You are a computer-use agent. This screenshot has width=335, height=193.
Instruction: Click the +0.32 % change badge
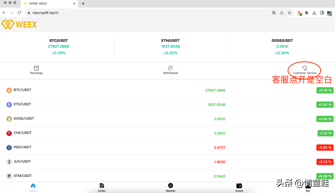point(325,105)
